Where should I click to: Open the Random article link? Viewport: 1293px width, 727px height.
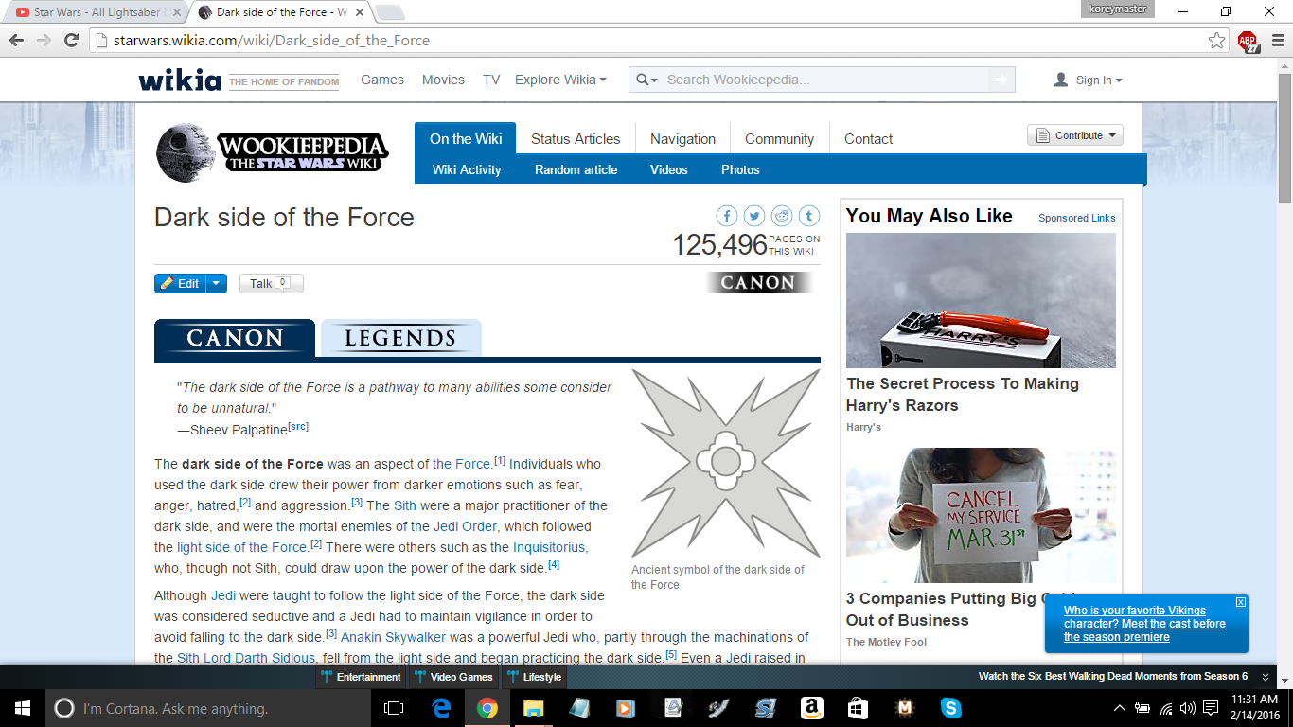pyautogui.click(x=576, y=170)
